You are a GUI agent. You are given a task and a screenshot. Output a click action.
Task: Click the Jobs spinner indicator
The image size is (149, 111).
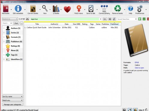point(147,110)
